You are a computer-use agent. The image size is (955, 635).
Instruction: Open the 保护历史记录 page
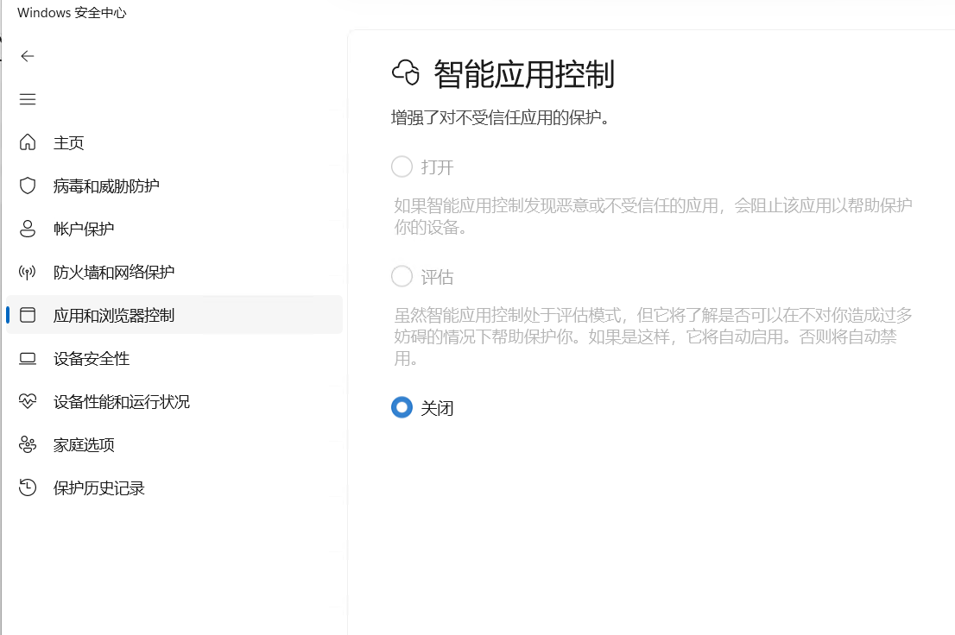[x=98, y=487]
